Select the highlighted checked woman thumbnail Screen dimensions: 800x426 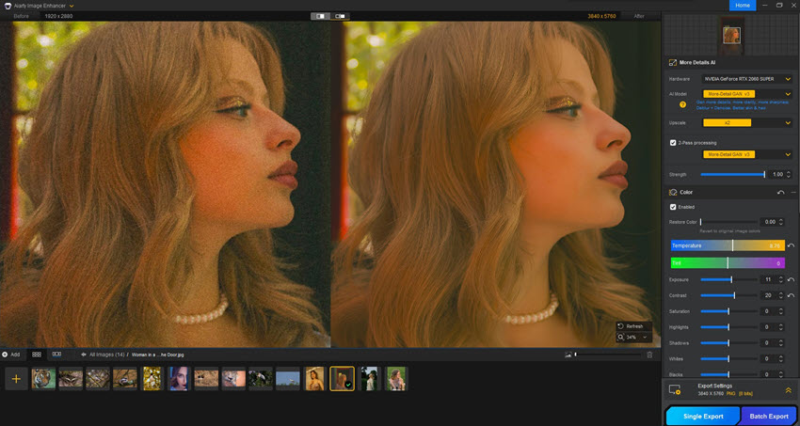(343, 379)
